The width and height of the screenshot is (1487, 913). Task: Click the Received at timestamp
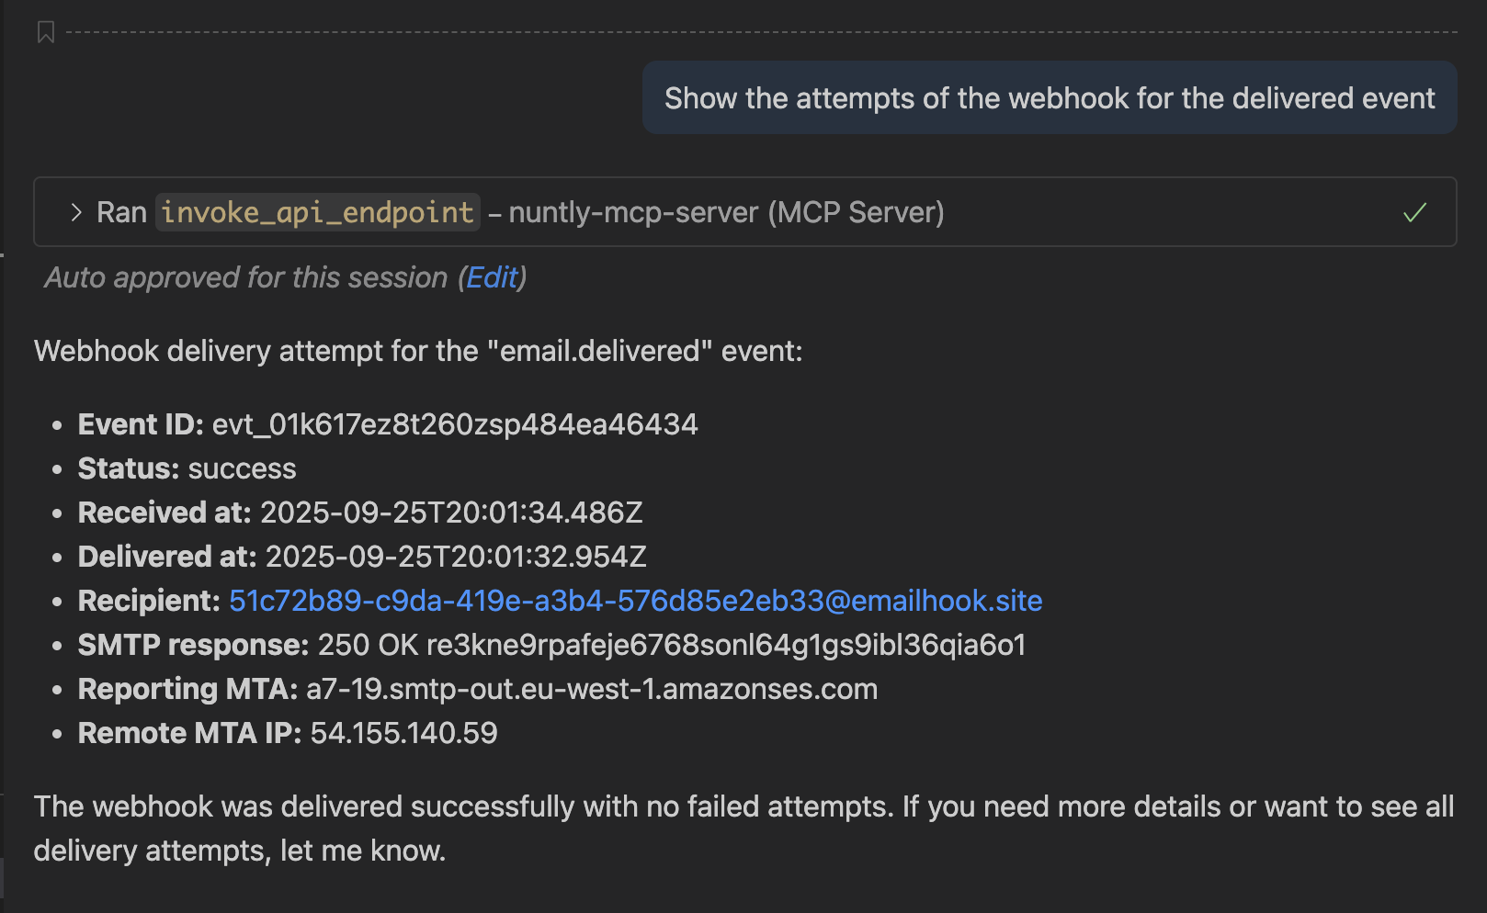pyautogui.click(x=451, y=513)
